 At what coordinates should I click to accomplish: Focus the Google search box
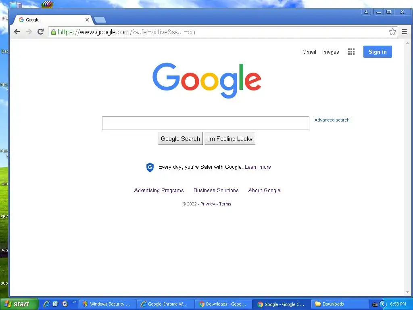pyautogui.click(x=205, y=123)
